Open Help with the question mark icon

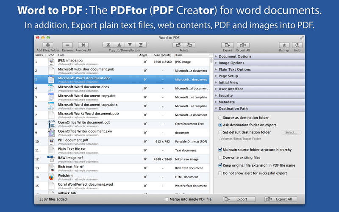click(x=297, y=45)
